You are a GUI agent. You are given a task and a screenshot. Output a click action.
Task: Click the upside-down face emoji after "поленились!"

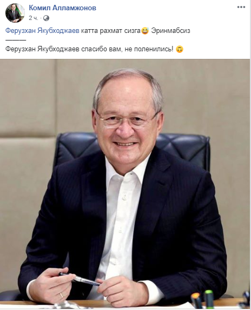[180, 49]
